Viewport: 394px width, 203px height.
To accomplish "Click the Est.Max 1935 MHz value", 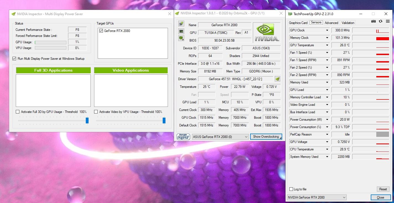I will tap(272, 110).
